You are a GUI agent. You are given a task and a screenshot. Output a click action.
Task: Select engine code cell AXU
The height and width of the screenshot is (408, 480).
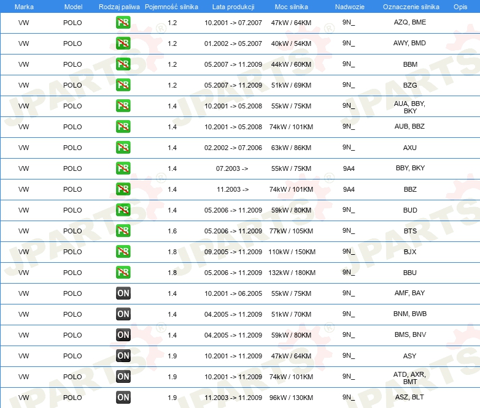[410, 148]
